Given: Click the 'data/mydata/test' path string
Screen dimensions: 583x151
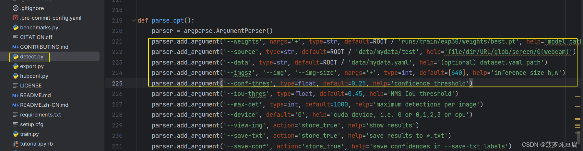Looking at the screenshot, I should click(387, 52).
